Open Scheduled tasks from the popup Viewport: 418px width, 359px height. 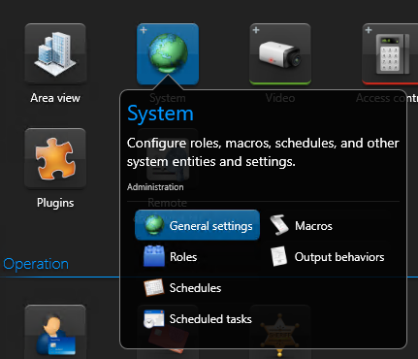198,319
